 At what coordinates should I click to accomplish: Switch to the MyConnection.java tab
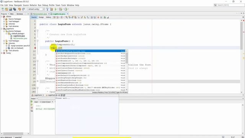40,14
